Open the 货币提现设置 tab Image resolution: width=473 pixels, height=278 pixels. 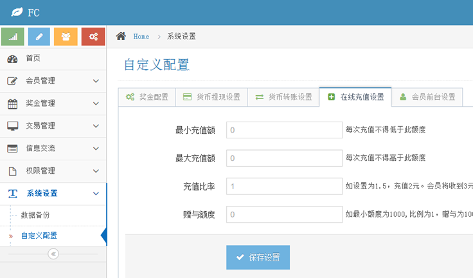coord(211,97)
